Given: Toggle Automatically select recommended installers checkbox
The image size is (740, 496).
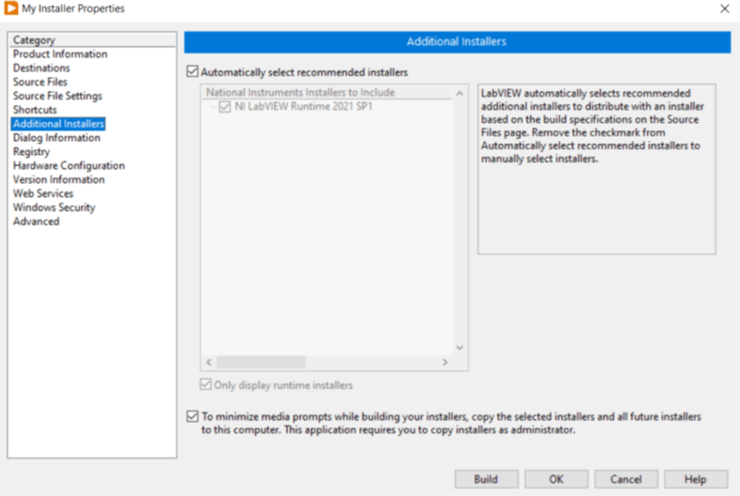Looking at the screenshot, I should pyautogui.click(x=193, y=71).
